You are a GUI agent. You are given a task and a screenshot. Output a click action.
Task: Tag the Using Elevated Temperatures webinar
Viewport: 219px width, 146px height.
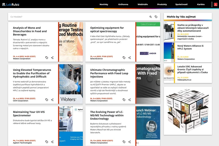click(47, 100)
